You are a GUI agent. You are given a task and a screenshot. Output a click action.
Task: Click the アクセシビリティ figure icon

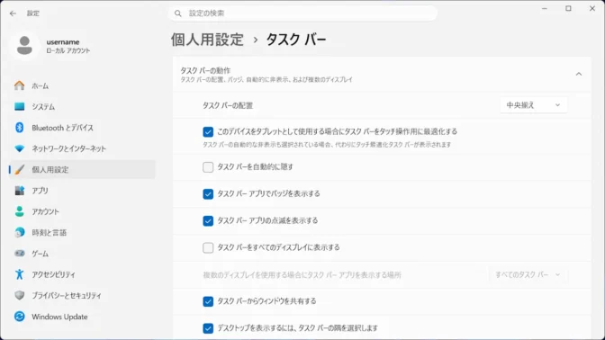pos(19,274)
